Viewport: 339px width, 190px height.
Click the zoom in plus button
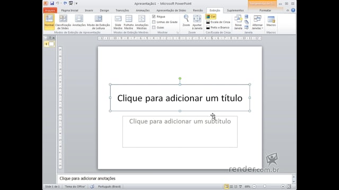pos(283,186)
